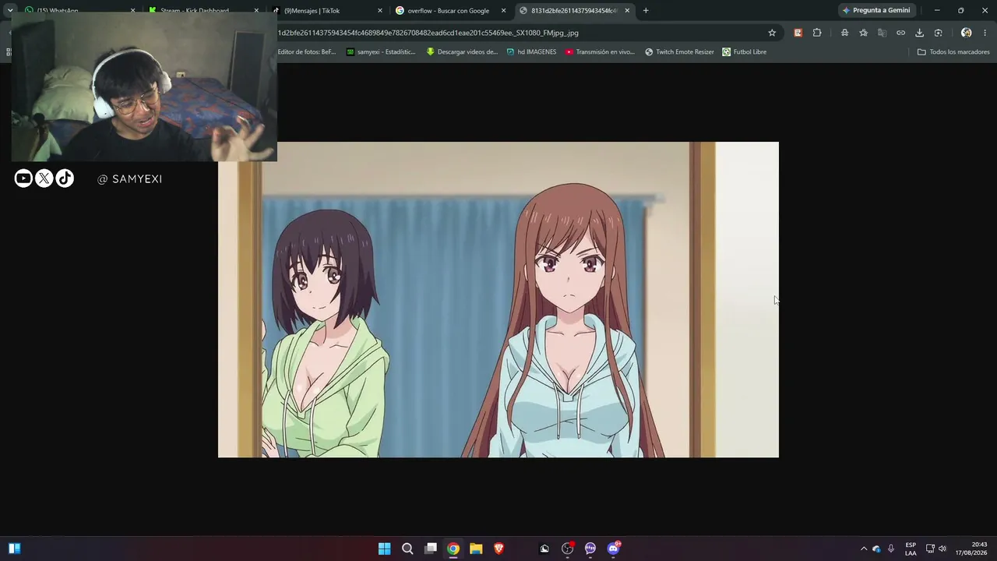Open the hd IMAGENES bookmark

pyautogui.click(x=531, y=52)
